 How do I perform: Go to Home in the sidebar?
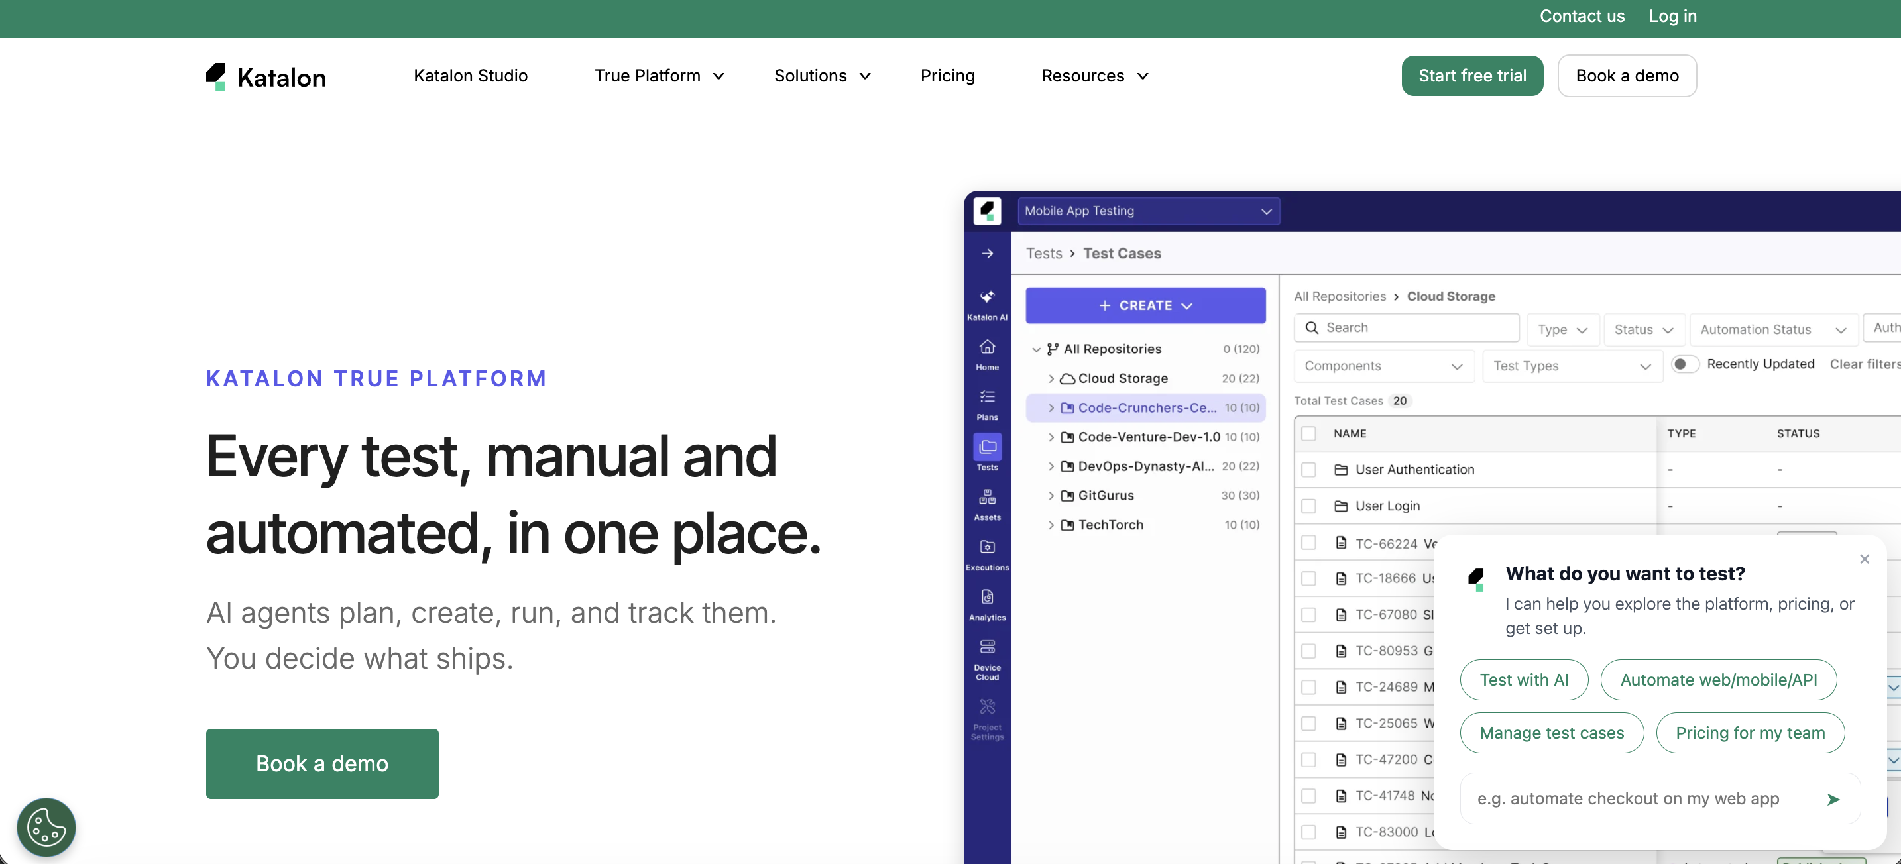point(987,355)
